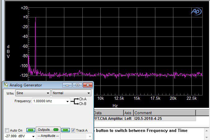The width and height of the screenshot is (210, 140).
Task: Expand the Frequency dropdown arrow
Action: [x=68, y=101]
